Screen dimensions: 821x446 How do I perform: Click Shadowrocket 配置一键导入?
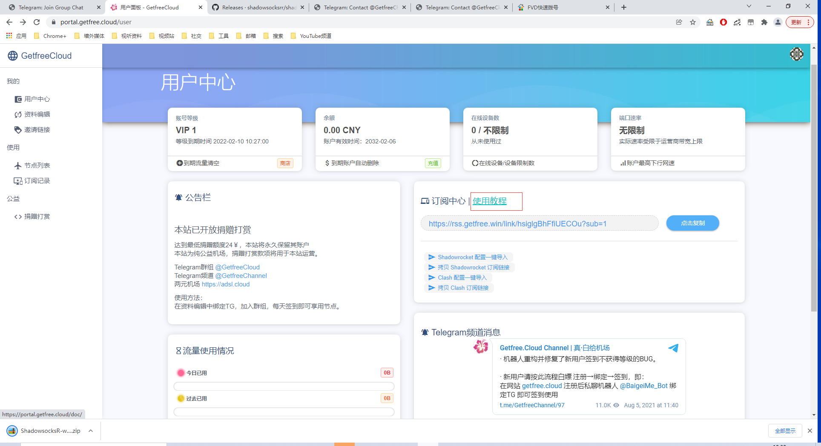468,257
